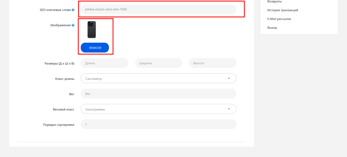The image size is (347, 157).
Task: Click the help icon beside Изображение label
Action: pyautogui.click(x=73, y=25)
